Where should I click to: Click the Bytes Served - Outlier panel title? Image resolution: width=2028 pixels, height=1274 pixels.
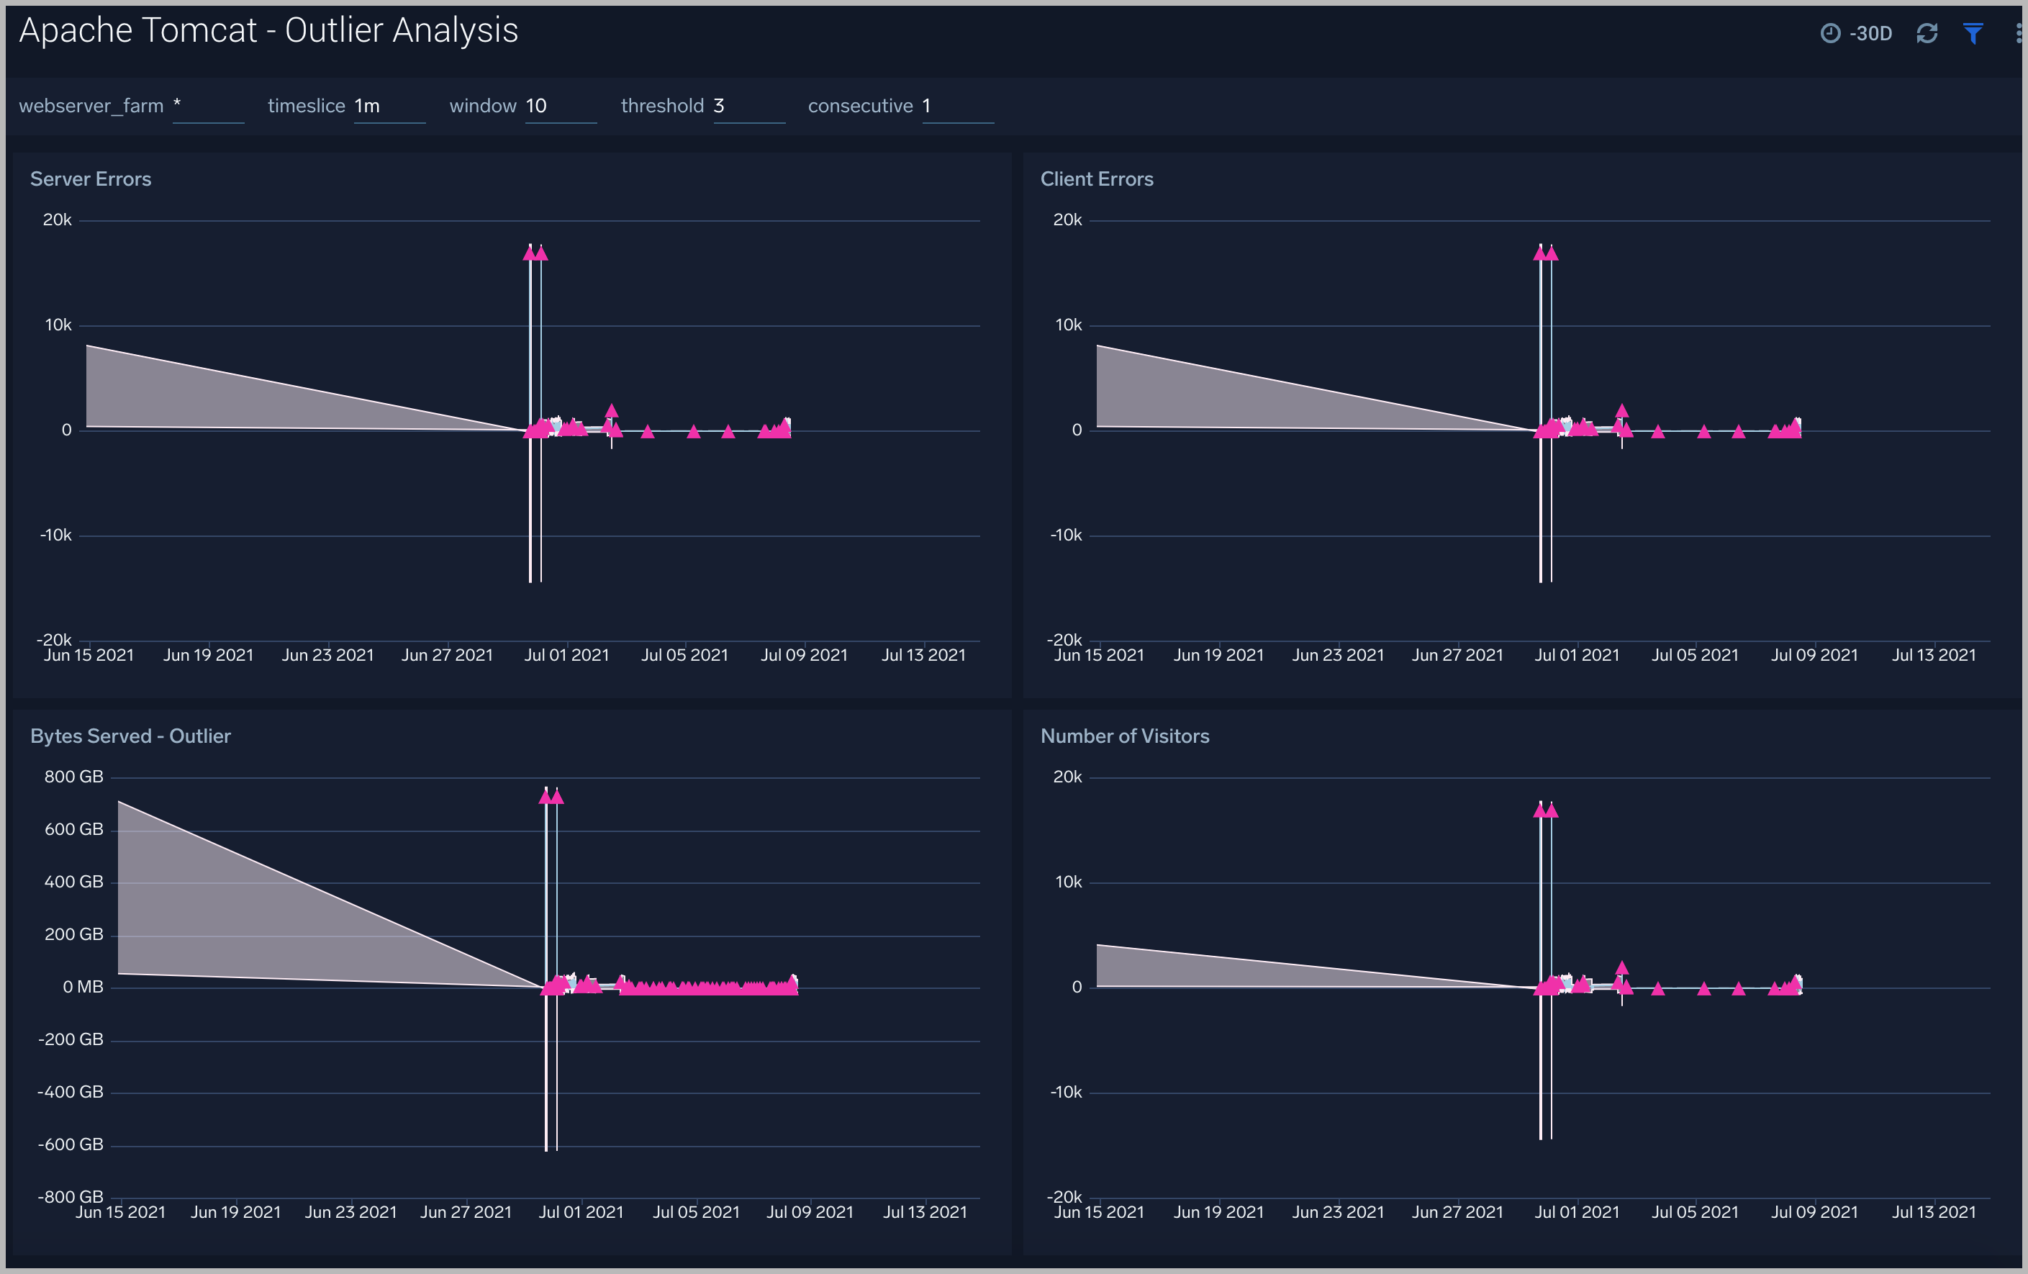pos(130,736)
